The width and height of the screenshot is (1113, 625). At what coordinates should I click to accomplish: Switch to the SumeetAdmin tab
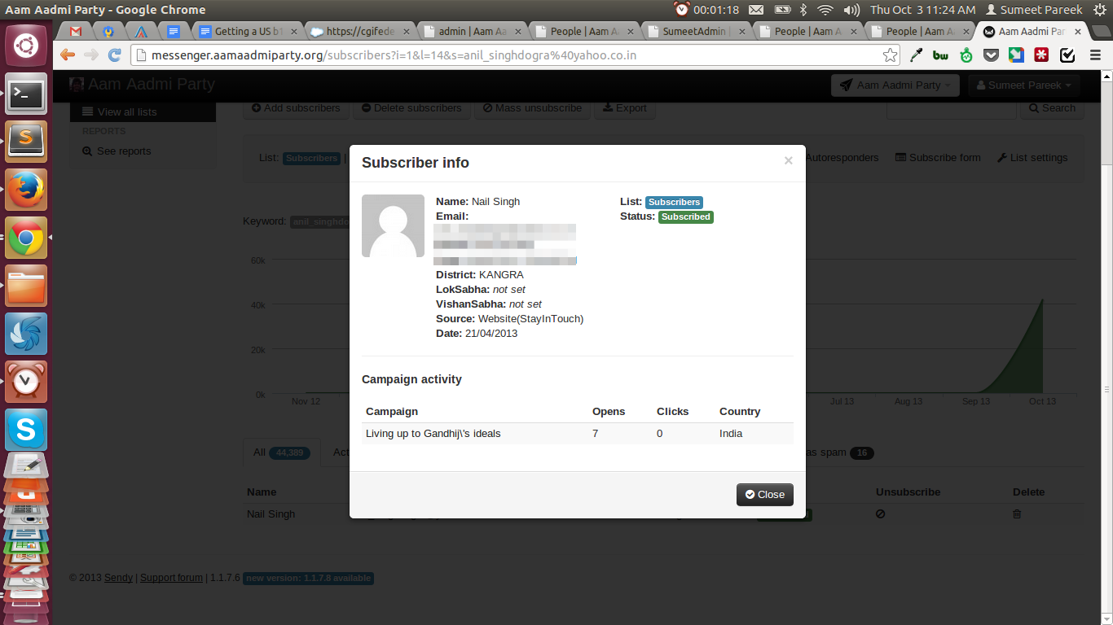click(694, 32)
